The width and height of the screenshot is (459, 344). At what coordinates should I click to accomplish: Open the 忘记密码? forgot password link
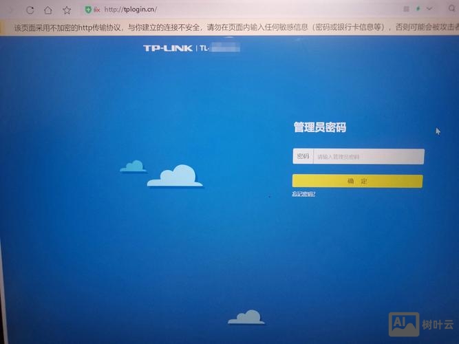pos(303,194)
